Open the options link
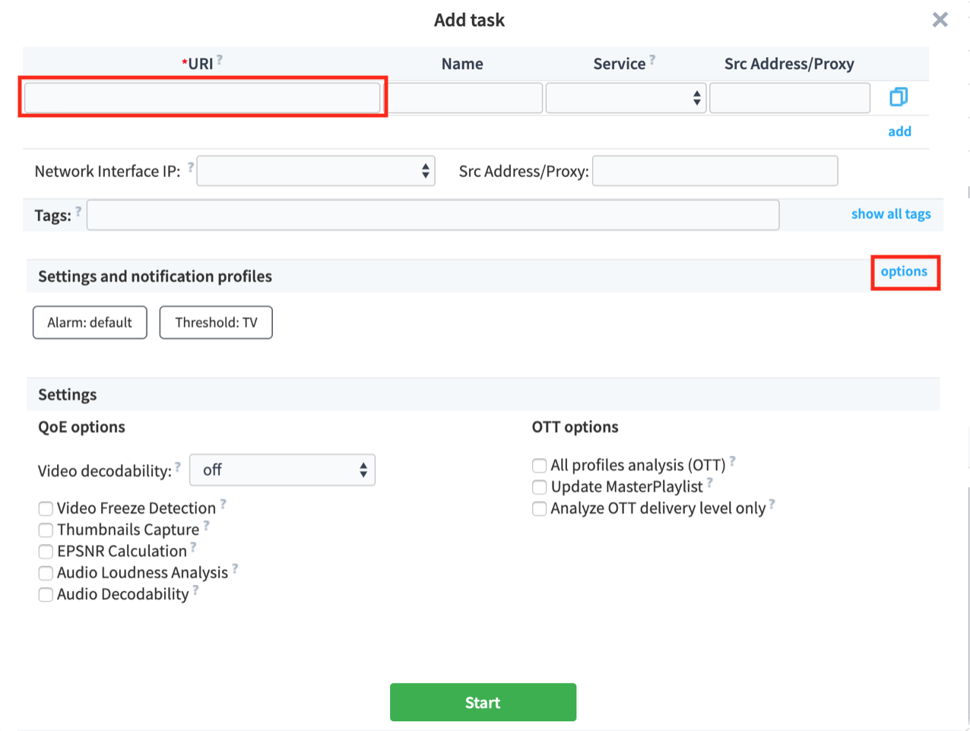The image size is (970, 731). pyautogui.click(x=904, y=272)
